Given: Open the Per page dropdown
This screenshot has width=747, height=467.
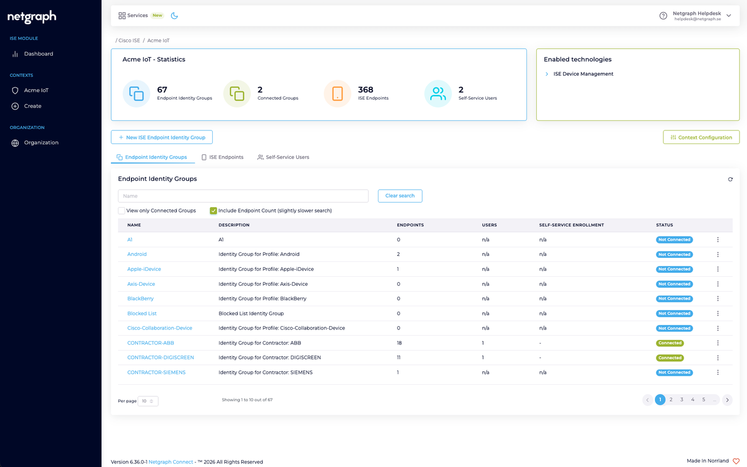Looking at the screenshot, I should click(x=148, y=401).
